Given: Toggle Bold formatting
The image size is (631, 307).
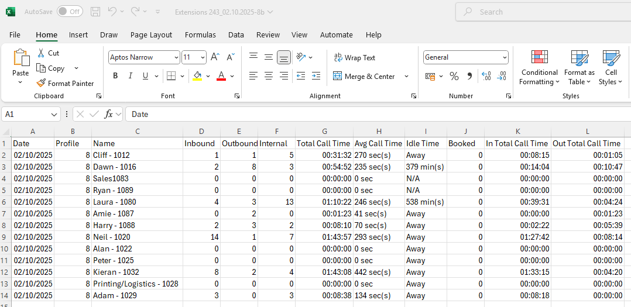Looking at the screenshot, I should [x=115, y=76].
